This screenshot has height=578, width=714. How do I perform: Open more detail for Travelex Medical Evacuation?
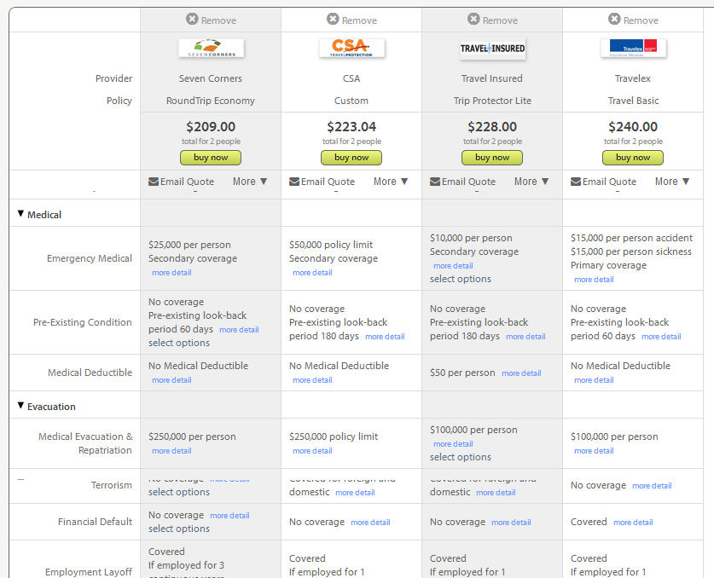tap(594, 451)
